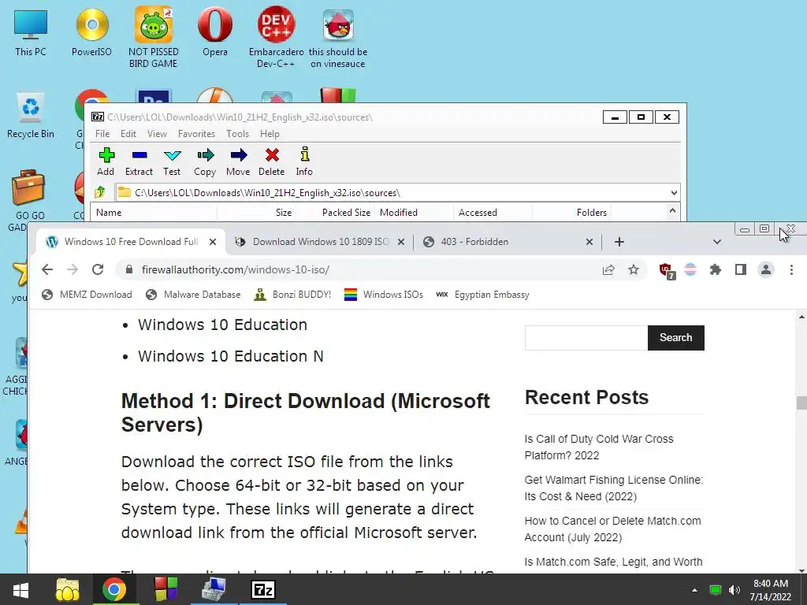Click the website search text box
Viewport: 807px width, 605px height.
point(586,337)
